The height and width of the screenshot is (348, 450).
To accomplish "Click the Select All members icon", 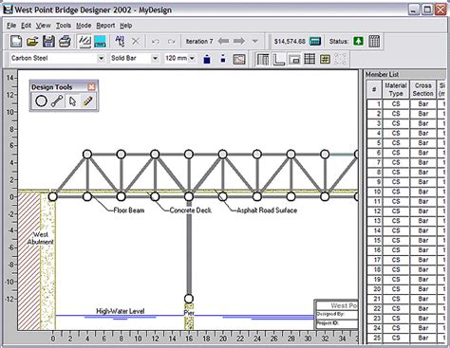I will point(120,42).
